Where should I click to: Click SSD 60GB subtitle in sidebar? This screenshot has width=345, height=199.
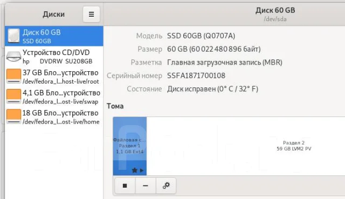click(37, 41)
